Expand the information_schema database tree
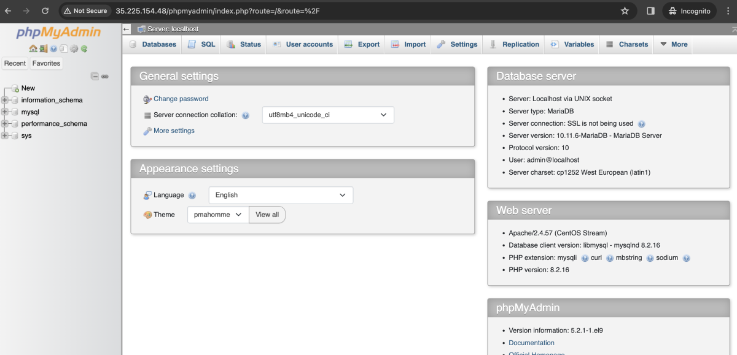 tap(5, 100)
